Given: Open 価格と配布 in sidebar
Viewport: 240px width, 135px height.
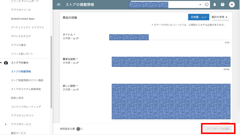Looking at the screenshot, I should [x=17, y=98].
